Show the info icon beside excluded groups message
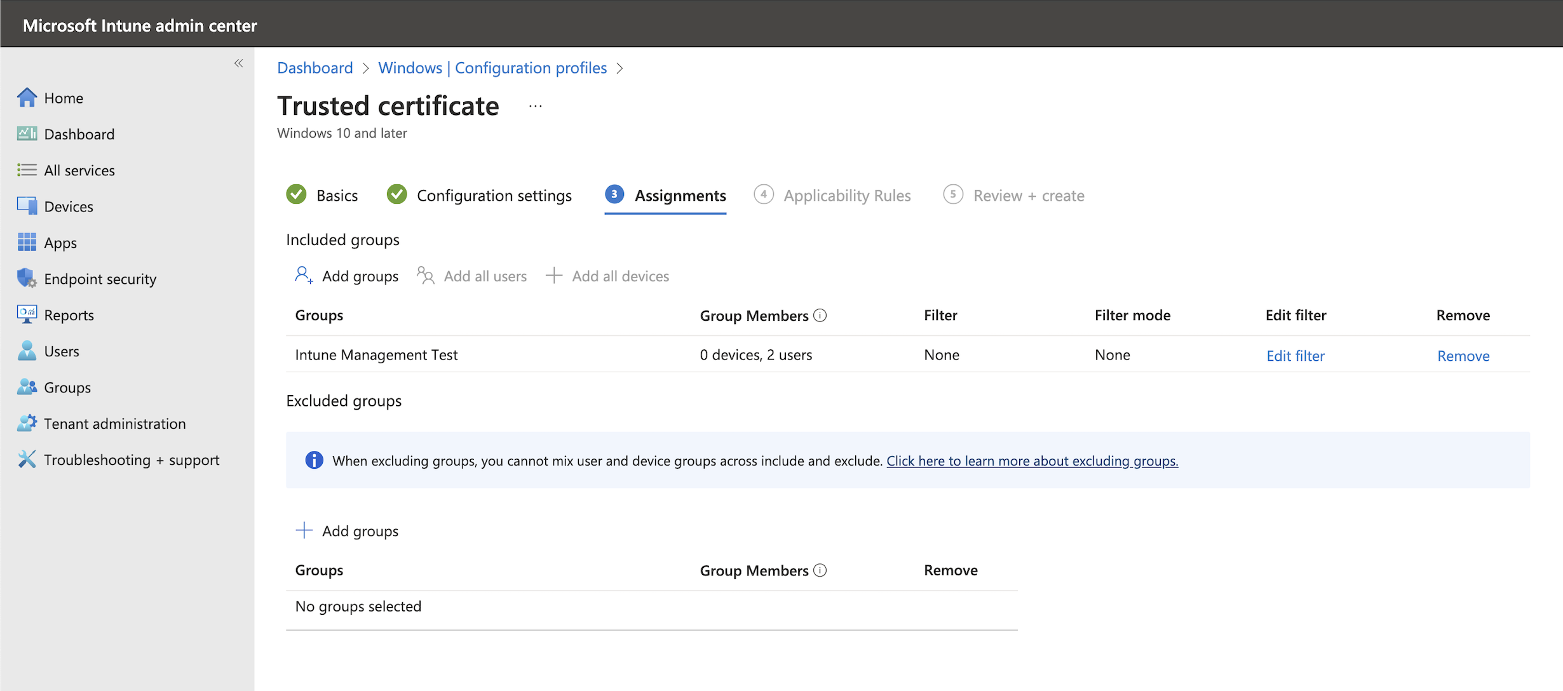Screen dimensions: 1563x691 click(314, 460)
